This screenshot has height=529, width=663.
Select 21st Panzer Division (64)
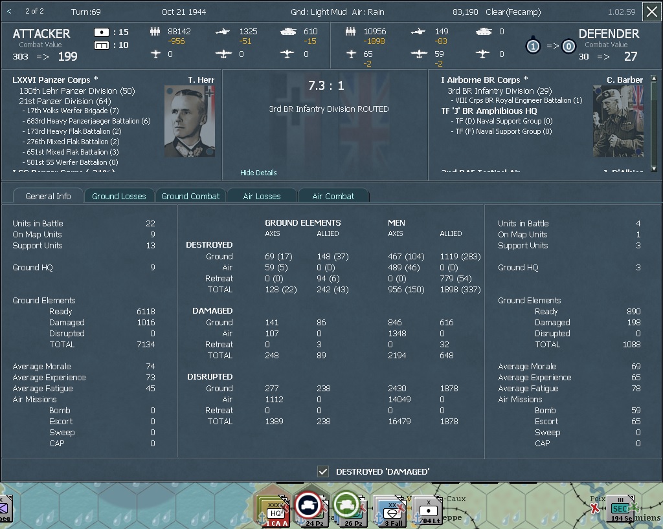(x=65, y=102)
